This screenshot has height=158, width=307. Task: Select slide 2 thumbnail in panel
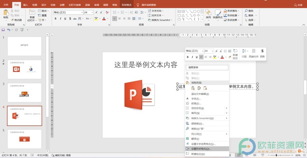click(x=25, y=69)
